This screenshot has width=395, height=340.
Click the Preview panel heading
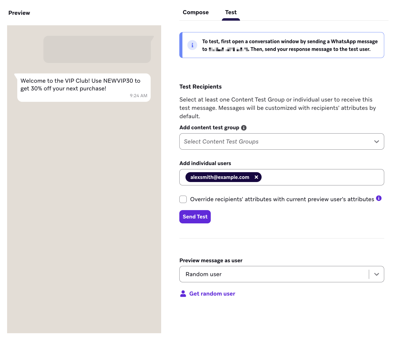click(x=19, y=13)
